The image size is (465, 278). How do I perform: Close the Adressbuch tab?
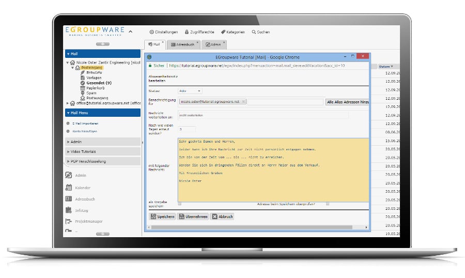[x=197, y=42]
